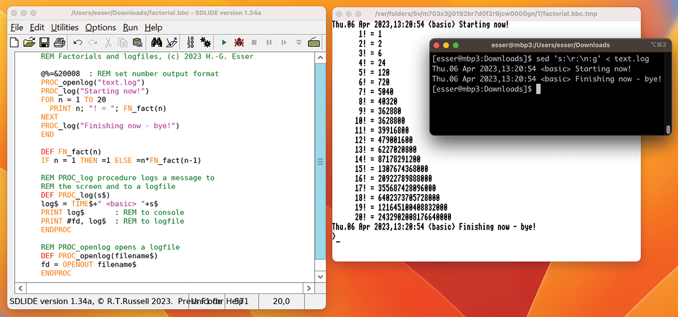Image resolution: width=678 pixels, height=317 pixels.
Task: Renumber program lines with 10-20-30 icon
Action: pos(190,42)
